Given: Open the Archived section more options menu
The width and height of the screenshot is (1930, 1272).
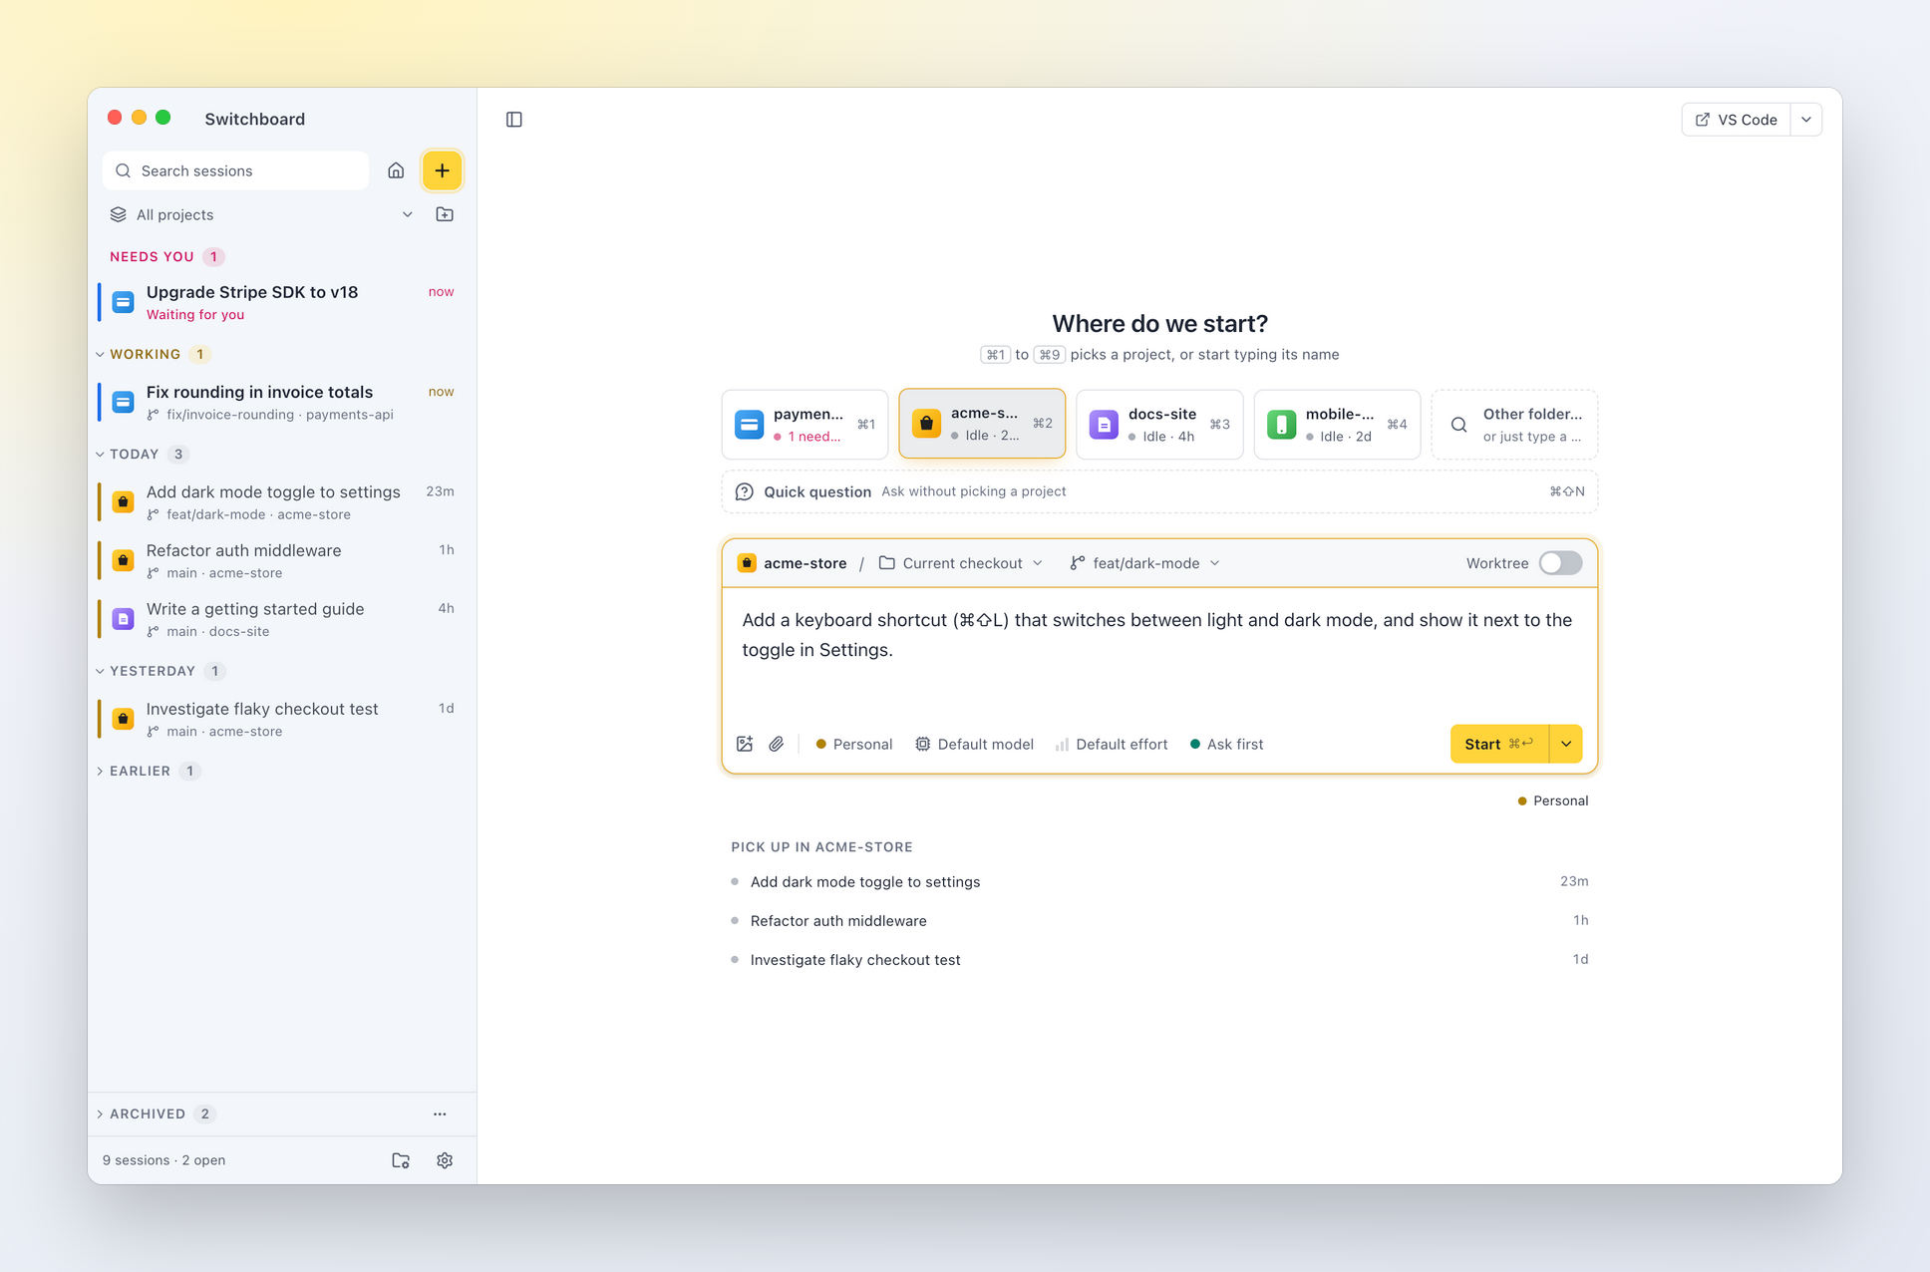Looking at the screenshot, I should click(440, 1113).
